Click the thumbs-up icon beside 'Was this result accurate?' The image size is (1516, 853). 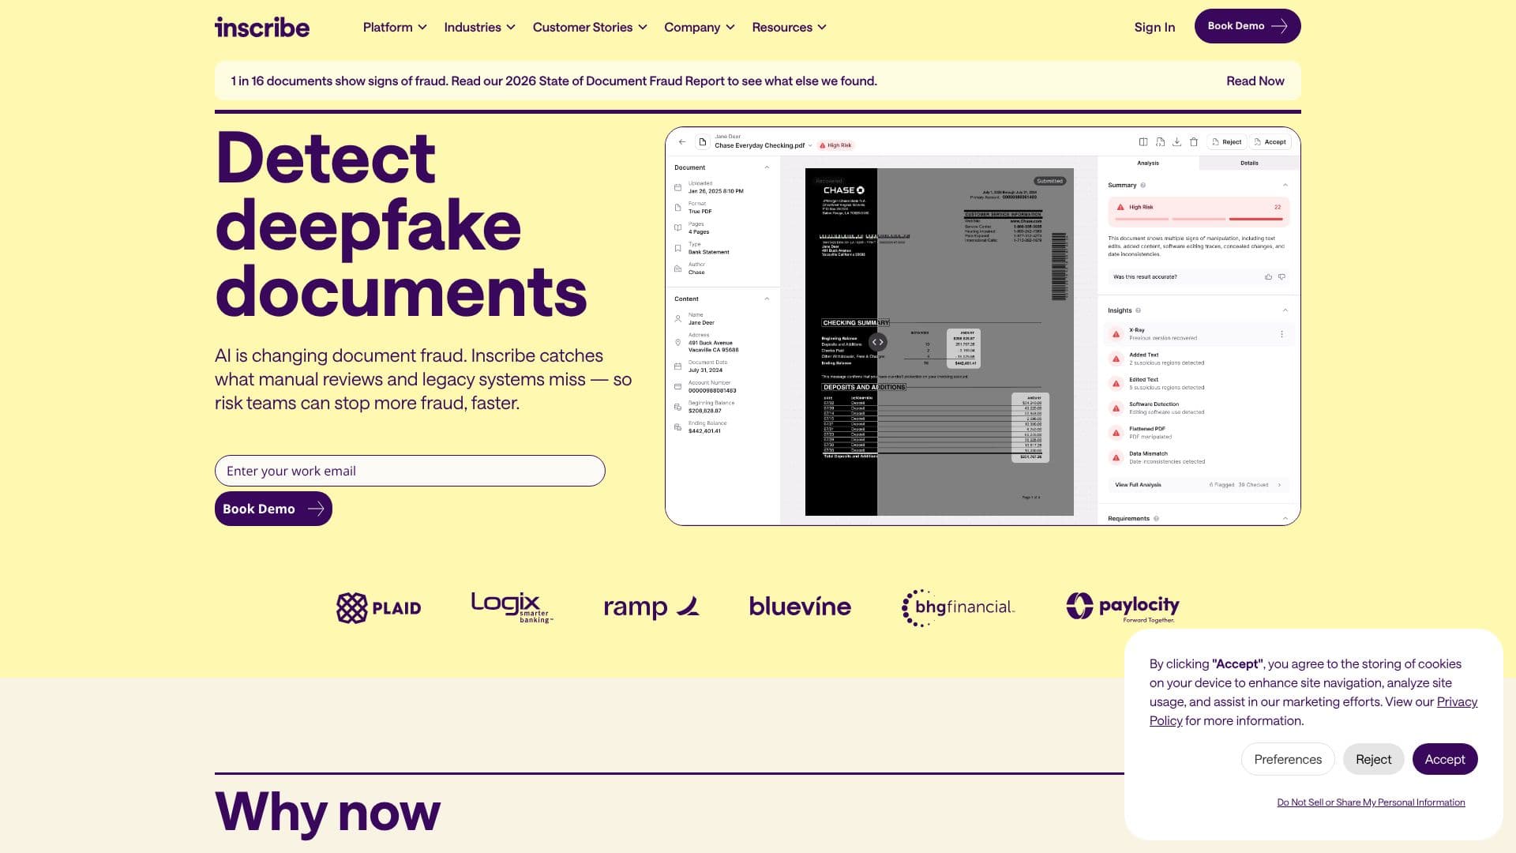(1268, 277)
